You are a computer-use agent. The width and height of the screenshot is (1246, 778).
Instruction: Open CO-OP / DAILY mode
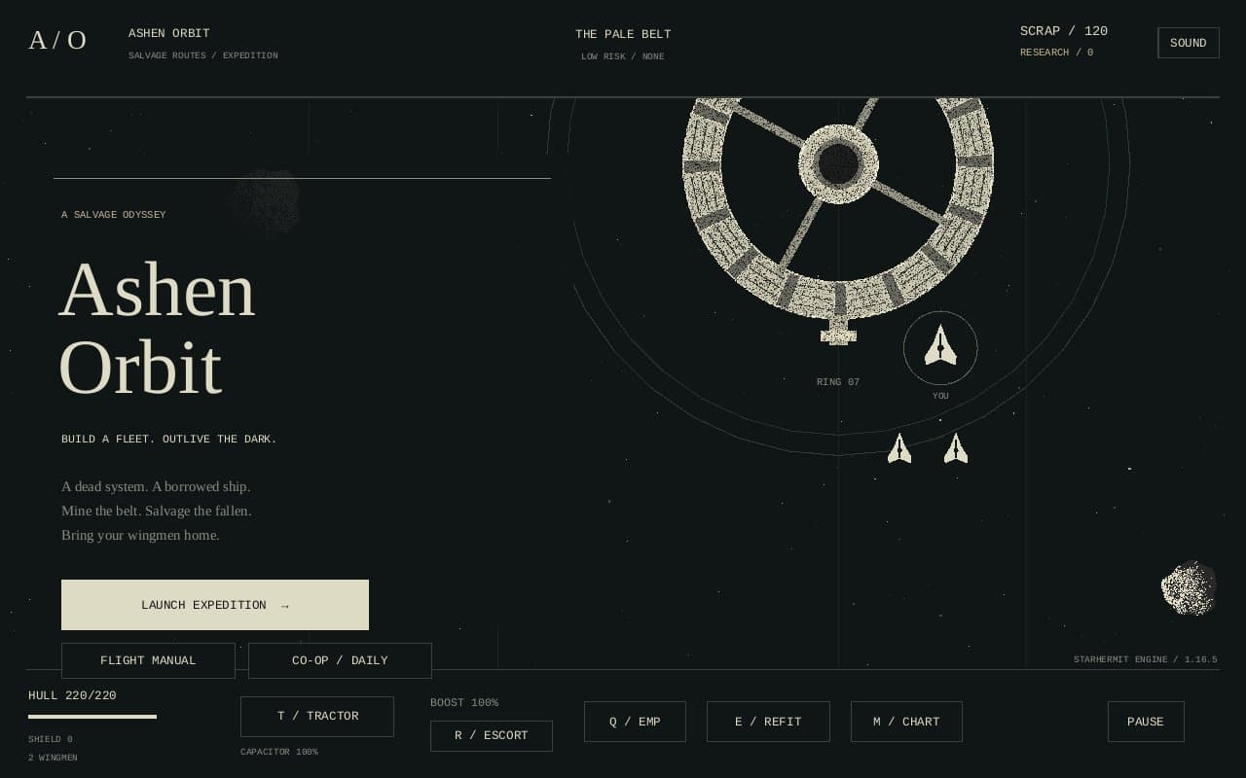pyautogui.click(x=340, y=660)
